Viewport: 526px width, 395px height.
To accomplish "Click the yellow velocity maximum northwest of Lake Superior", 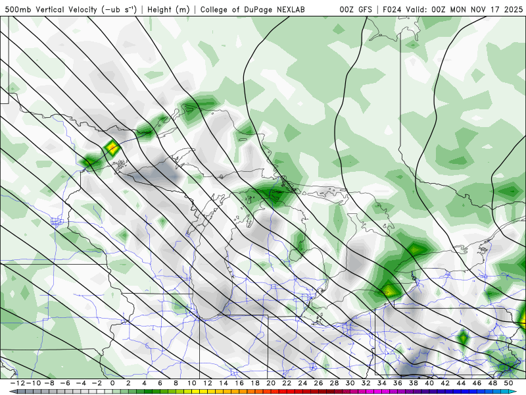I will point(112,147).
